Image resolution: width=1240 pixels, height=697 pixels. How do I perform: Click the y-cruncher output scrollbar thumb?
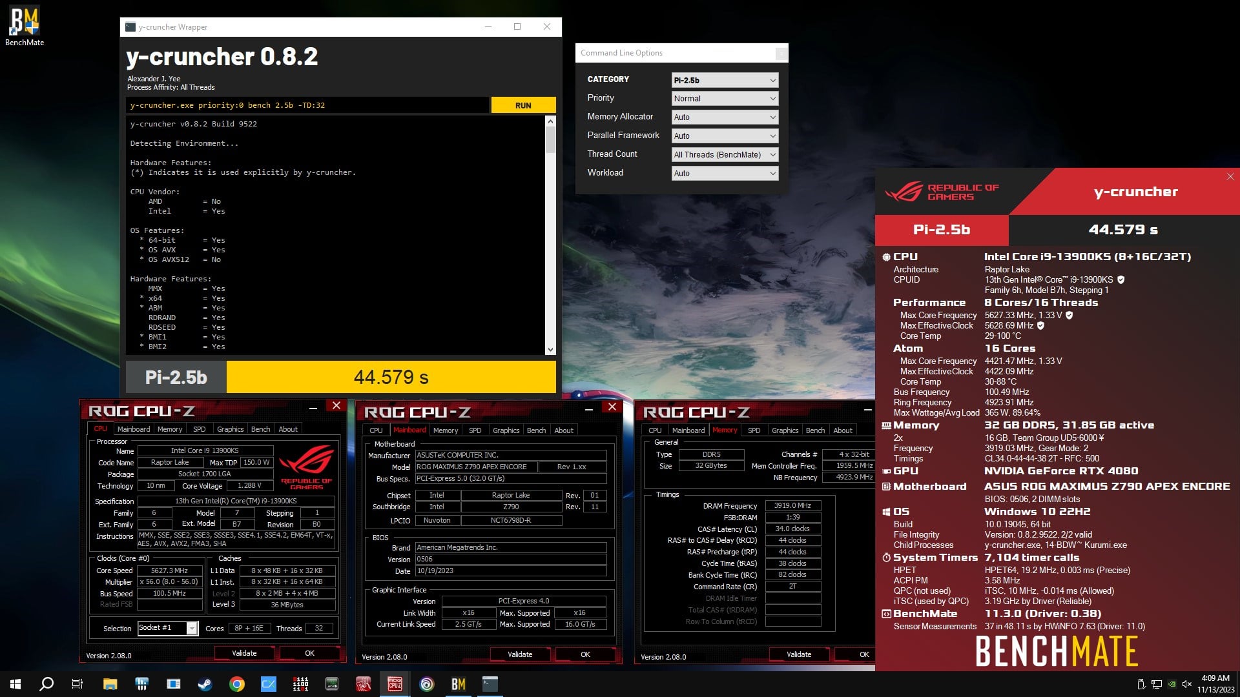click(x=550, y=139)
